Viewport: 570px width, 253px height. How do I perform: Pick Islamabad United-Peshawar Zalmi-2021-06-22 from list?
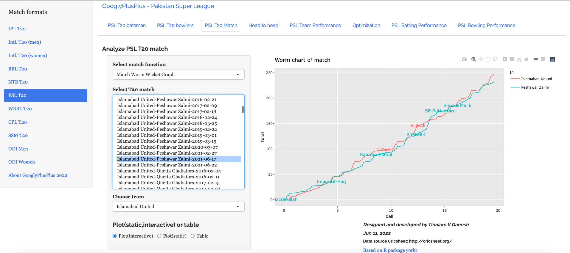(x=167, y=165)
